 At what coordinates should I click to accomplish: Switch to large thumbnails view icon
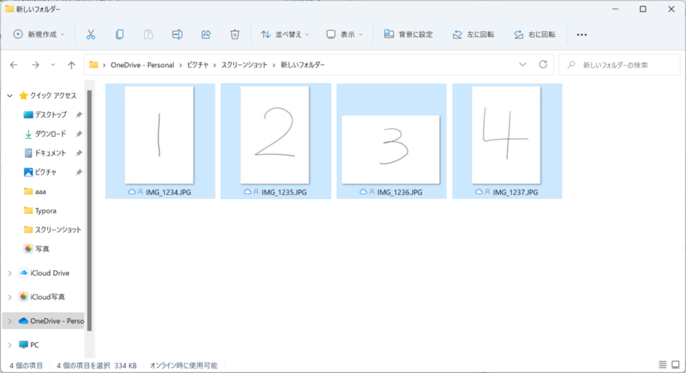[x=676, y=365]
